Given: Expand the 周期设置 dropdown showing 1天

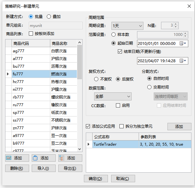Looking at the screenshot, I should point(127,26).
